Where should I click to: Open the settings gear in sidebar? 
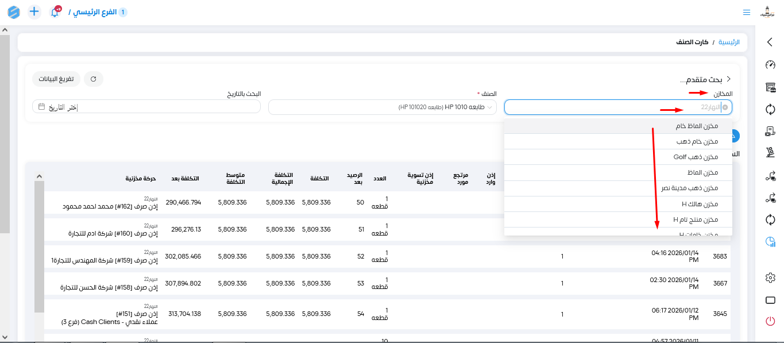(x=770, y=278)
